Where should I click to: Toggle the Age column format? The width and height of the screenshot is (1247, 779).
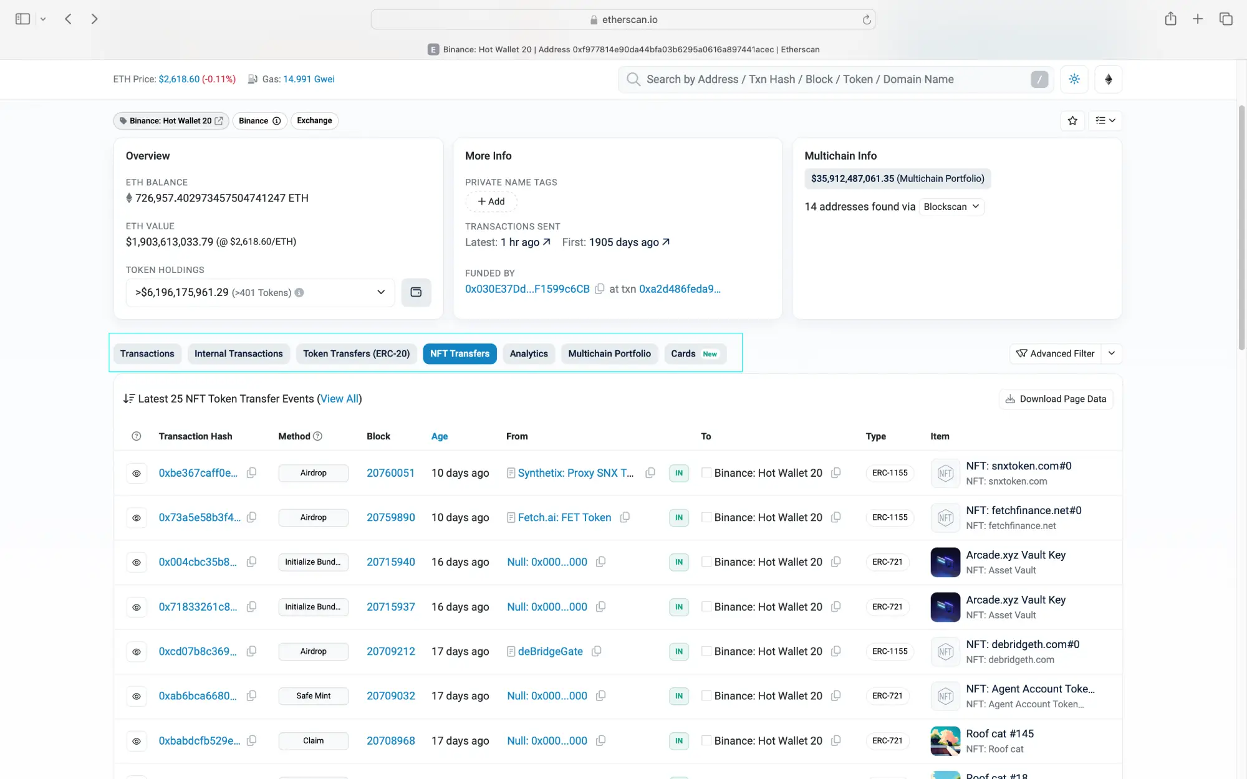[440, 436]
